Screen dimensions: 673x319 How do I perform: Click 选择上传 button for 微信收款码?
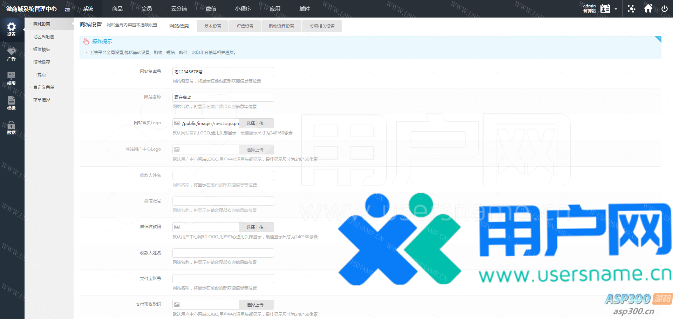[x=256, y=227]
